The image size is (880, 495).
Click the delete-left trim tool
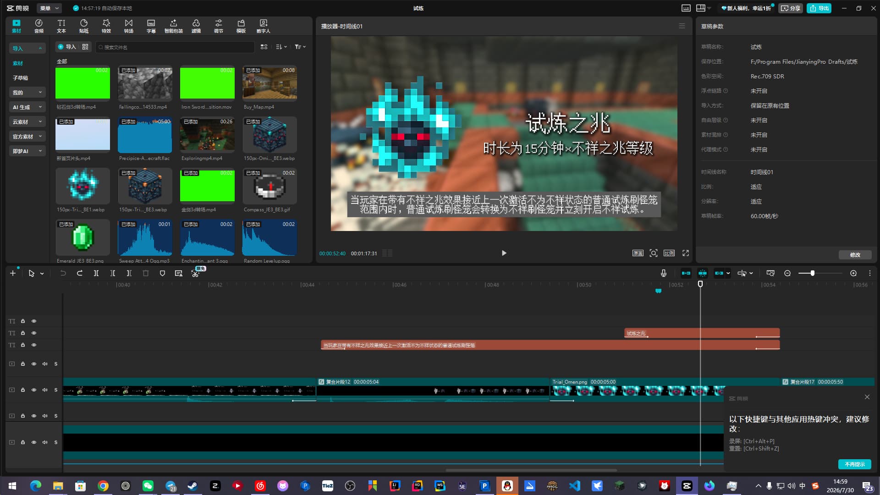(113, 273)
